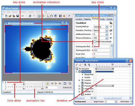Jump to the last frame
Screen dimensions: 135x106
pos(60,83)
